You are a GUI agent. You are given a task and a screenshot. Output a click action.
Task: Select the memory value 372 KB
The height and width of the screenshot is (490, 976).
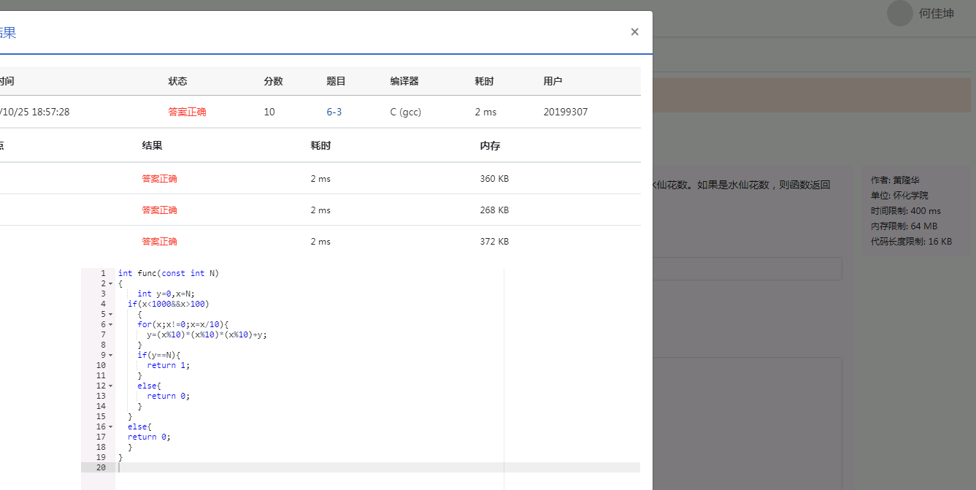tap(494, 241)
